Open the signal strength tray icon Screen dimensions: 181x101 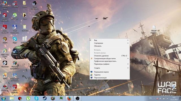167,98
